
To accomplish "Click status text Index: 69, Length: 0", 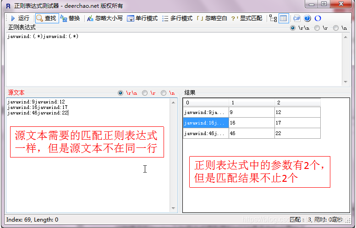I will tap(32, 220).
